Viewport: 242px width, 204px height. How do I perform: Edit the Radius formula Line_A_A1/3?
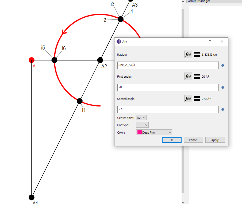(x=168, y=65)
